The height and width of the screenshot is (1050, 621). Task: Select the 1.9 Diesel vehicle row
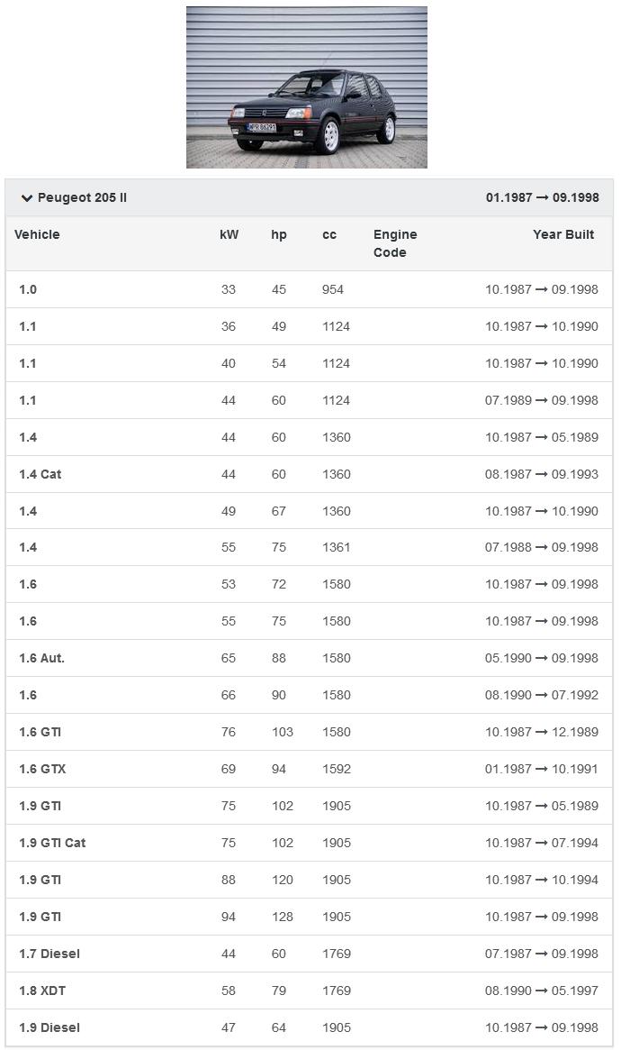point(49,1027)
